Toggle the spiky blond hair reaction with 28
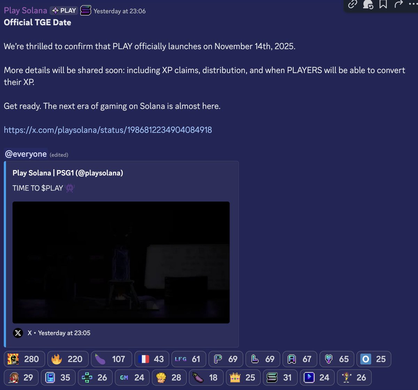This screenshot has height=390, width=418. [x=169, y=377]
